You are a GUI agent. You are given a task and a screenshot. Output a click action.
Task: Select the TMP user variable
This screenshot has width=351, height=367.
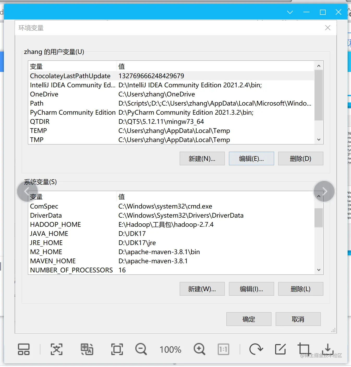coord(171,140)
